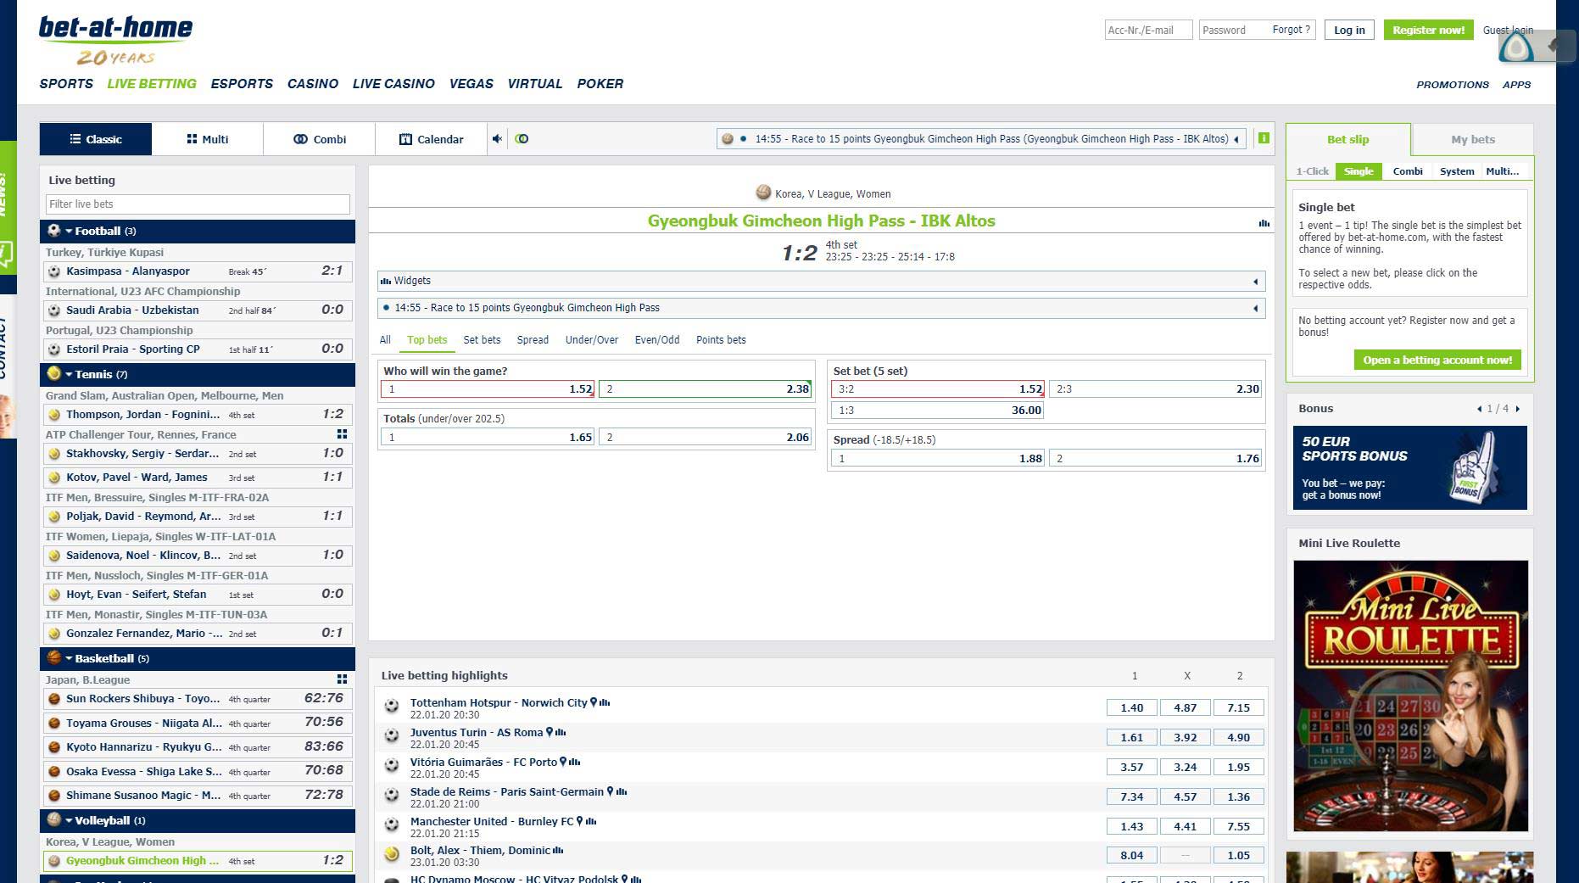The width and height of the screenshot is (1579, 883).
Task: Click the floating assistant icon at top right
Action: coord(1516,48)
